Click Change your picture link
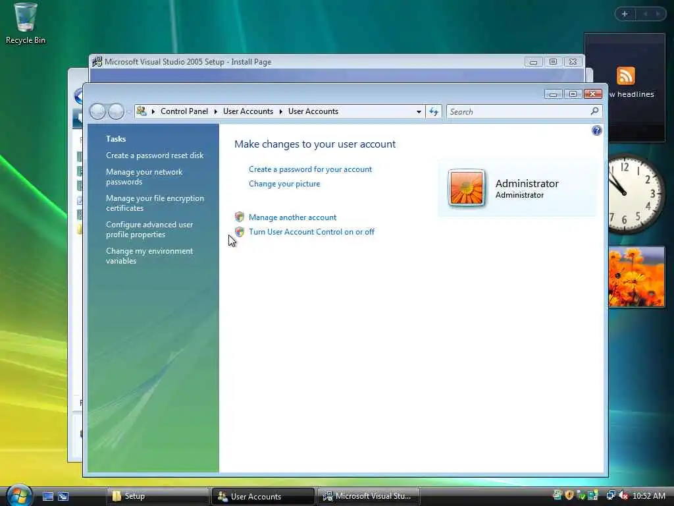Screen dimensions: 674x506 pyautogui.click(x=284, y=184)
